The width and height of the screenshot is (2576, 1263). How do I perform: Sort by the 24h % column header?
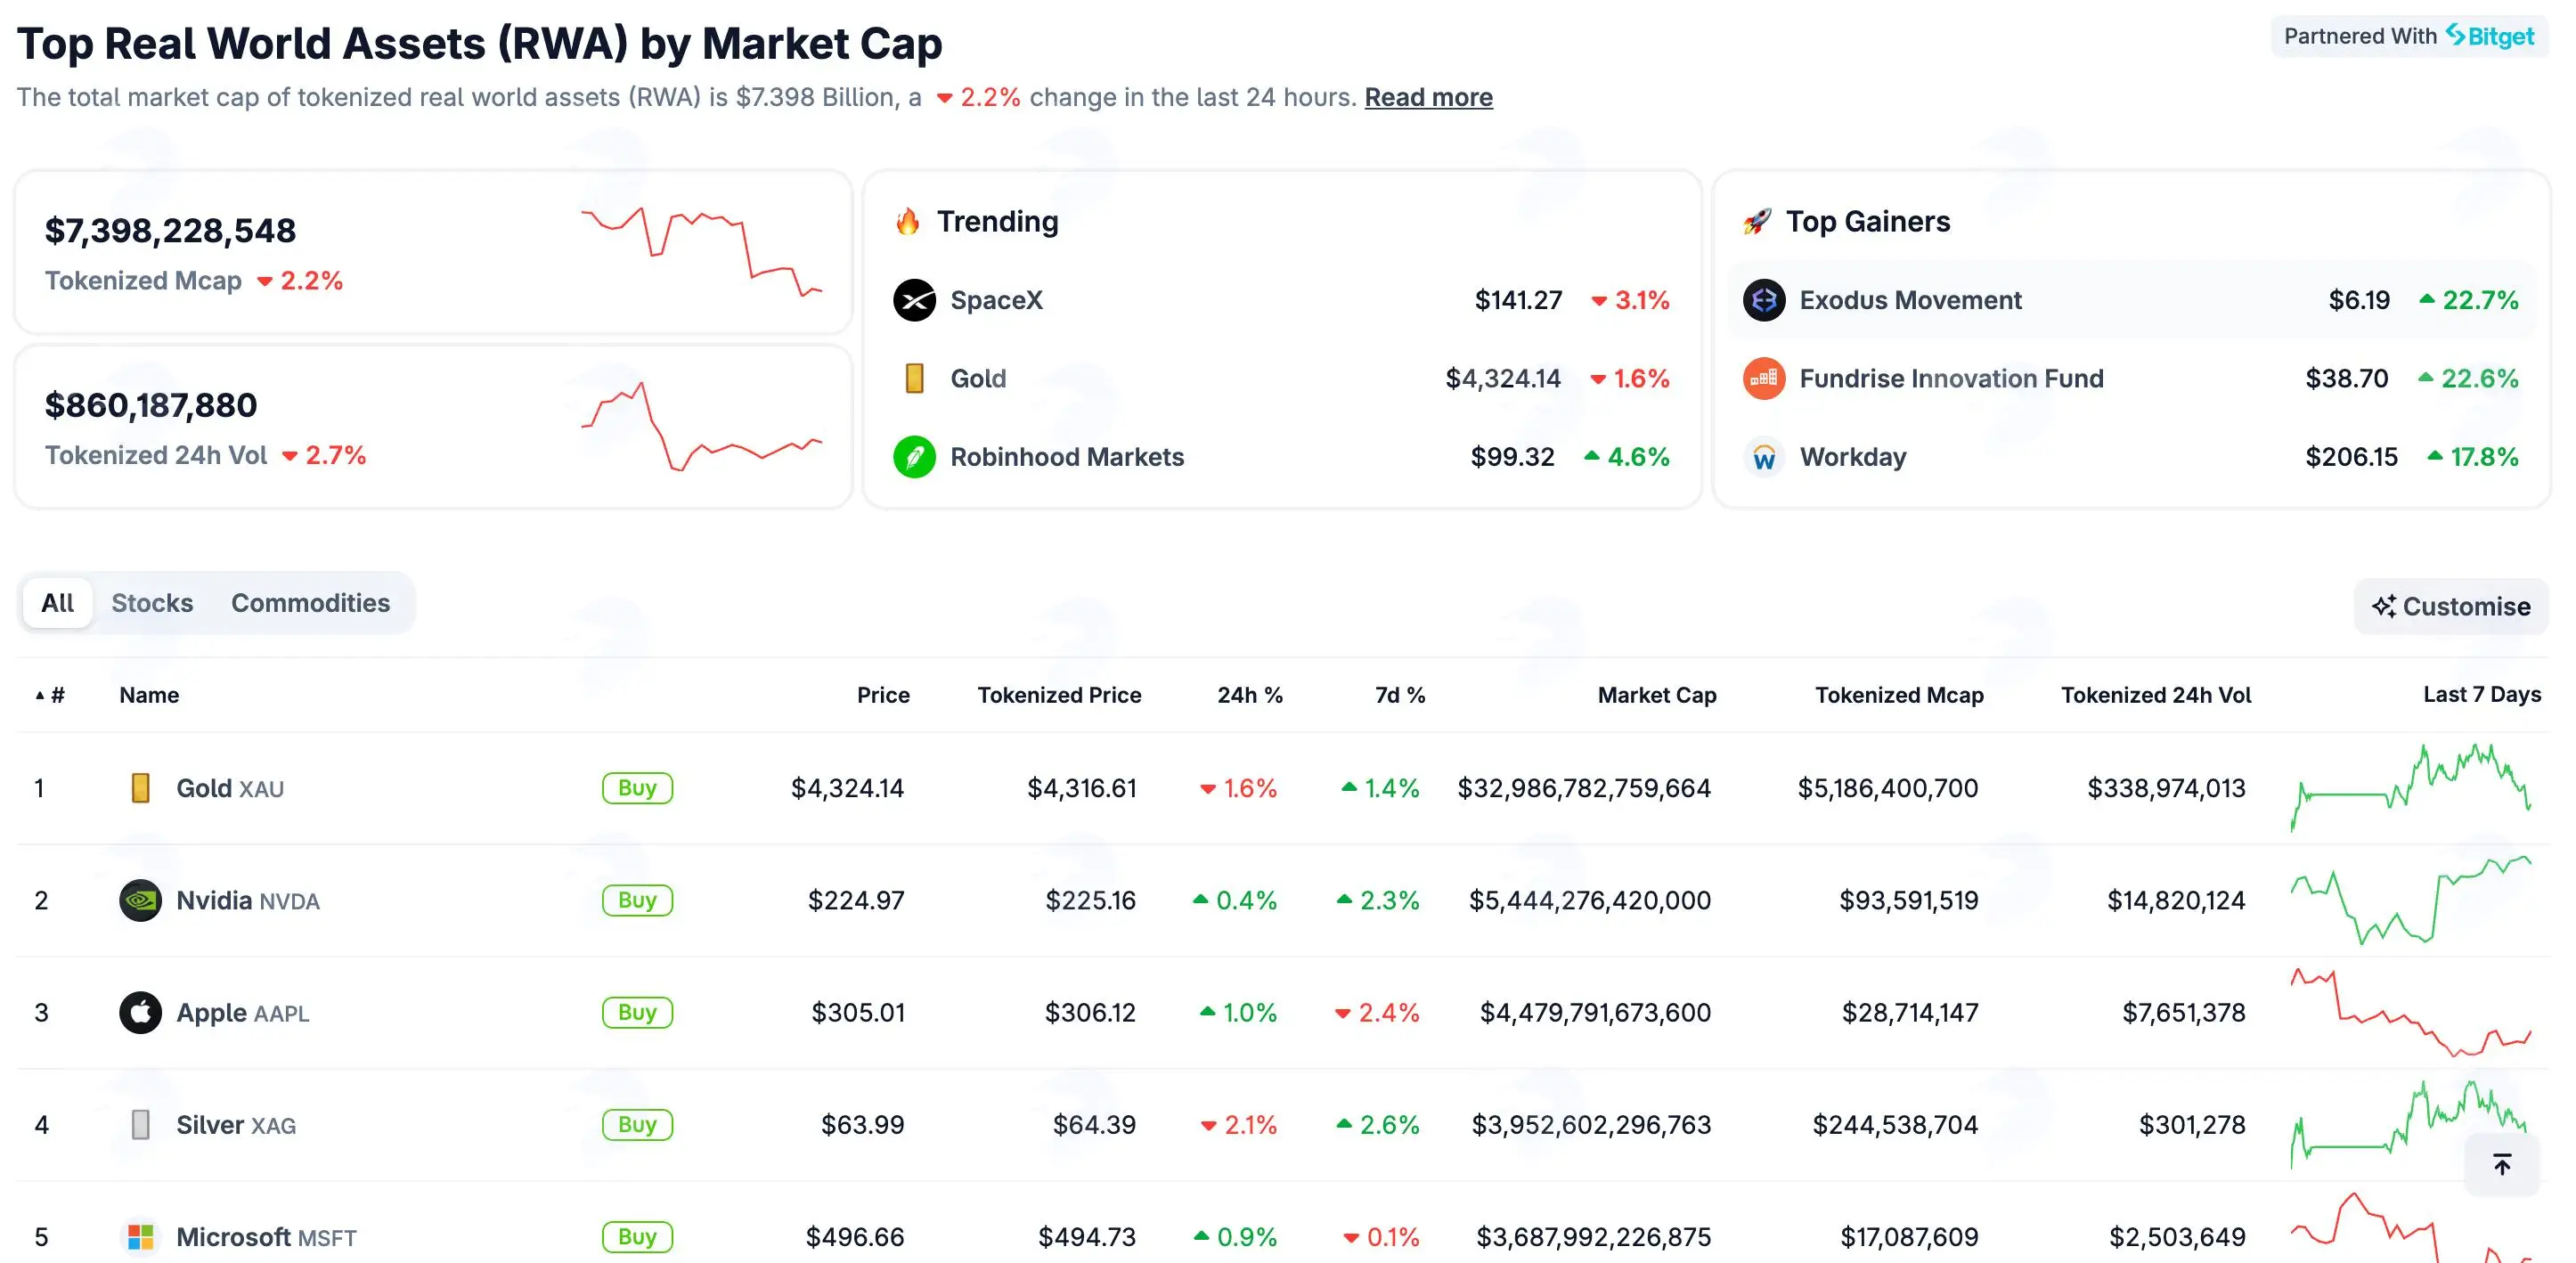tap(1250, 695)
